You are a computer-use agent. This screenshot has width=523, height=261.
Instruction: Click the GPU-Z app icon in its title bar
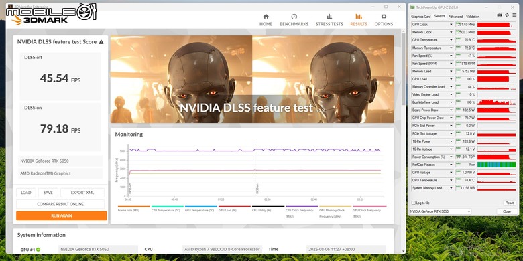click(412, 7)
